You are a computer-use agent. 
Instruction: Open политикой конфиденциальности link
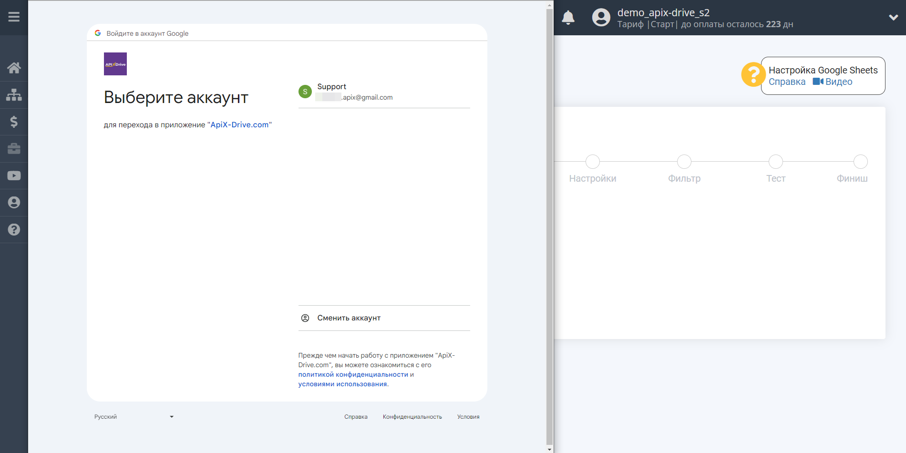click(x=353, y=374)
